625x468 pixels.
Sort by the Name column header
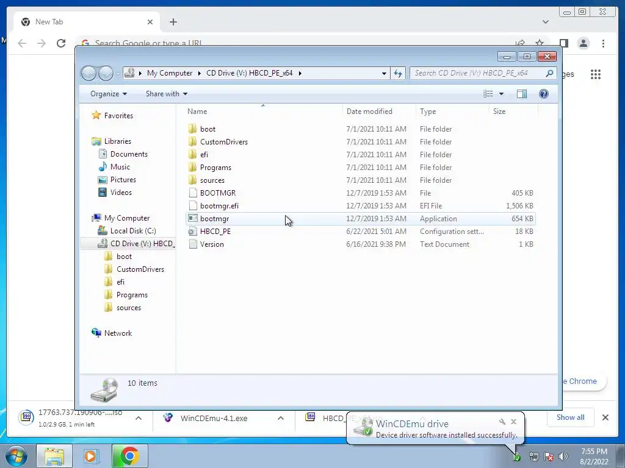(197, 112)
